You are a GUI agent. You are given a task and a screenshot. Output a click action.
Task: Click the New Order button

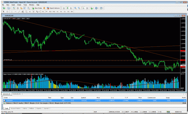point(37,8)
